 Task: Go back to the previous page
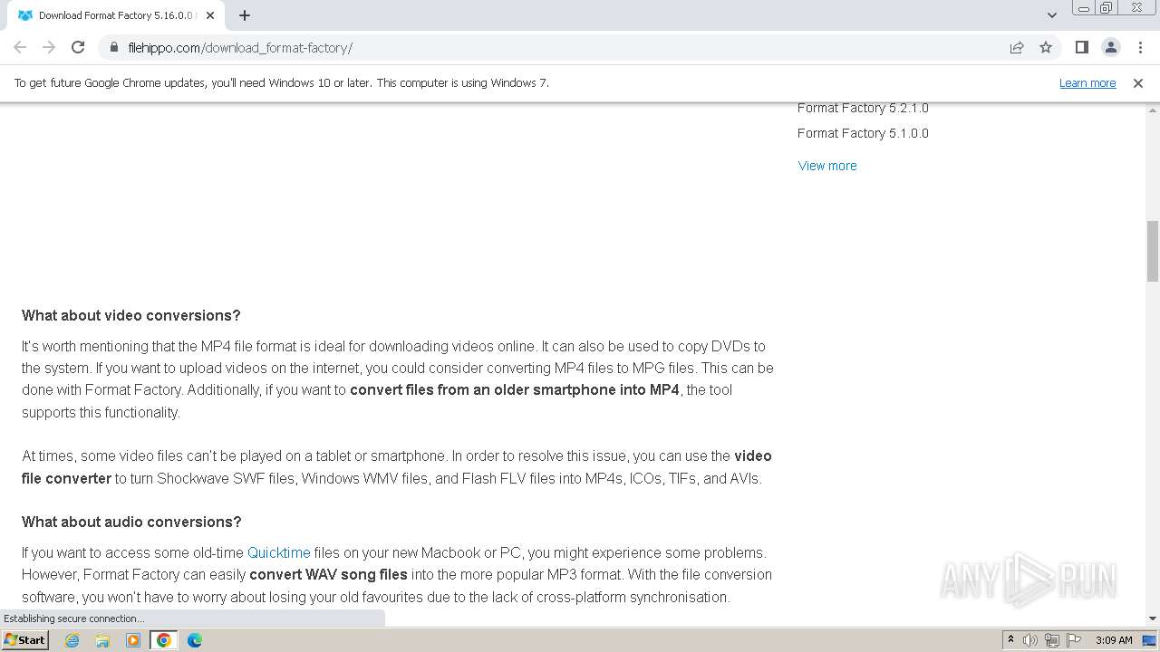[x=20, y=47]
